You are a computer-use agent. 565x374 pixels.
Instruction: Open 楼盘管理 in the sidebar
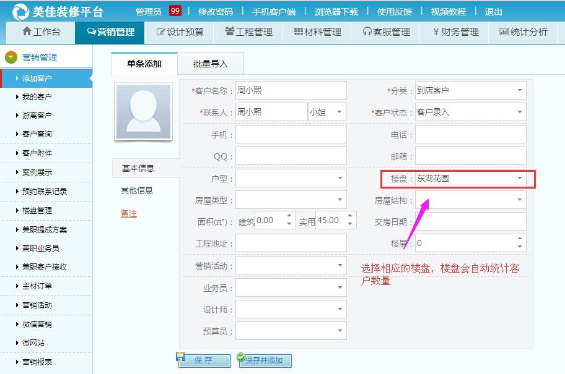click(37, 210)
